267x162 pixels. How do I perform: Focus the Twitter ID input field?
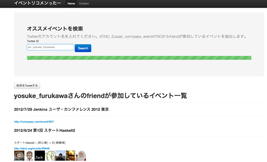(x=50, y=47)
